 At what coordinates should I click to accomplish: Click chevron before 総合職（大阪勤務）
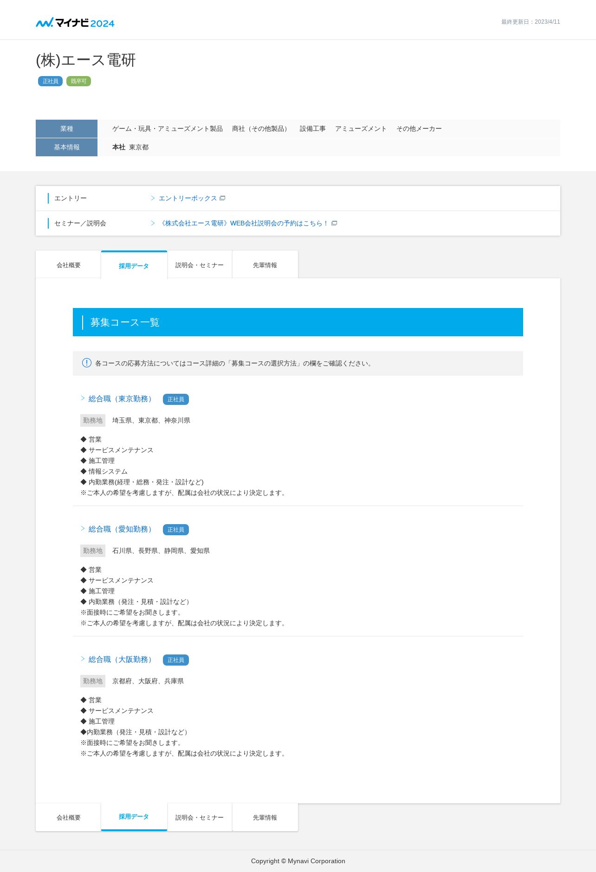(83, 659)
